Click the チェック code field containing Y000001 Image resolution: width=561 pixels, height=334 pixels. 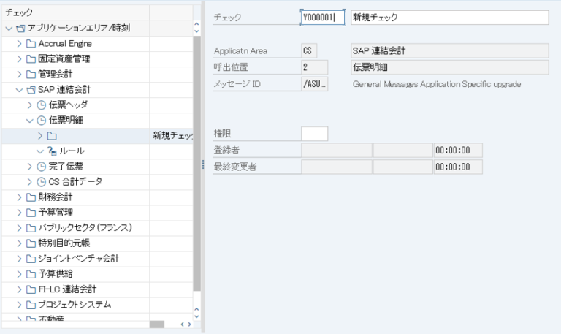[x=323, y=18]
